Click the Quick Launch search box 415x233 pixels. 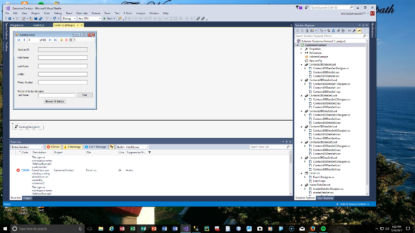tap(332, 7)
